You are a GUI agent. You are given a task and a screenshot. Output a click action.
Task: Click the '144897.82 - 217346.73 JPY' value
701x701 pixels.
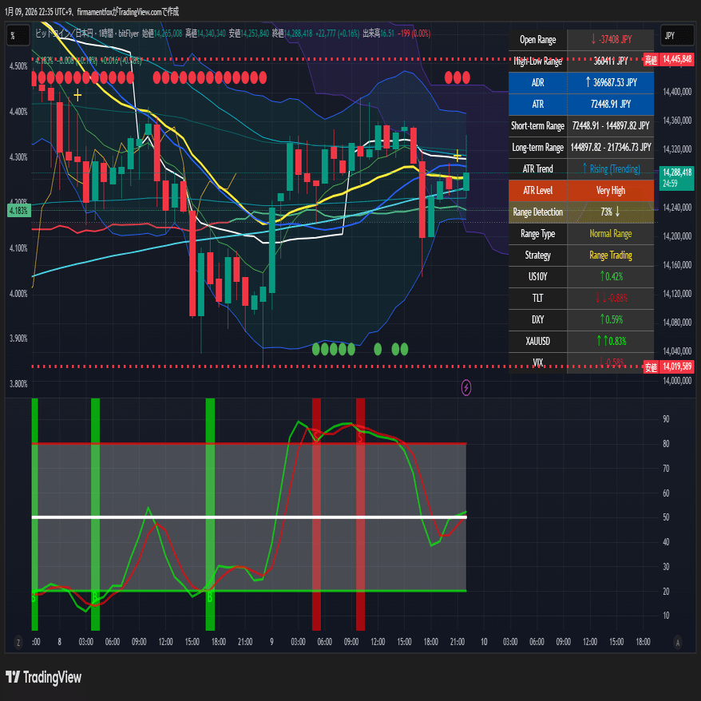click(x=611, y=148)
